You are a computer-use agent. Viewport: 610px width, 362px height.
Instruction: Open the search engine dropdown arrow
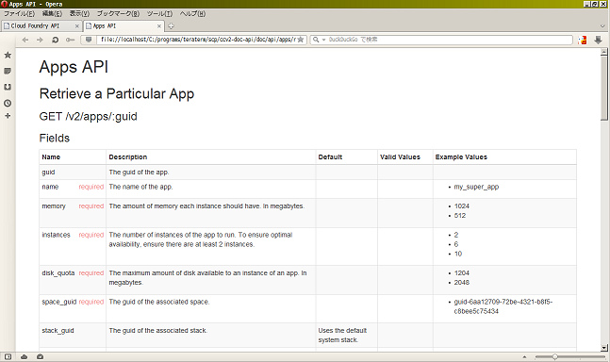point(323,40)
